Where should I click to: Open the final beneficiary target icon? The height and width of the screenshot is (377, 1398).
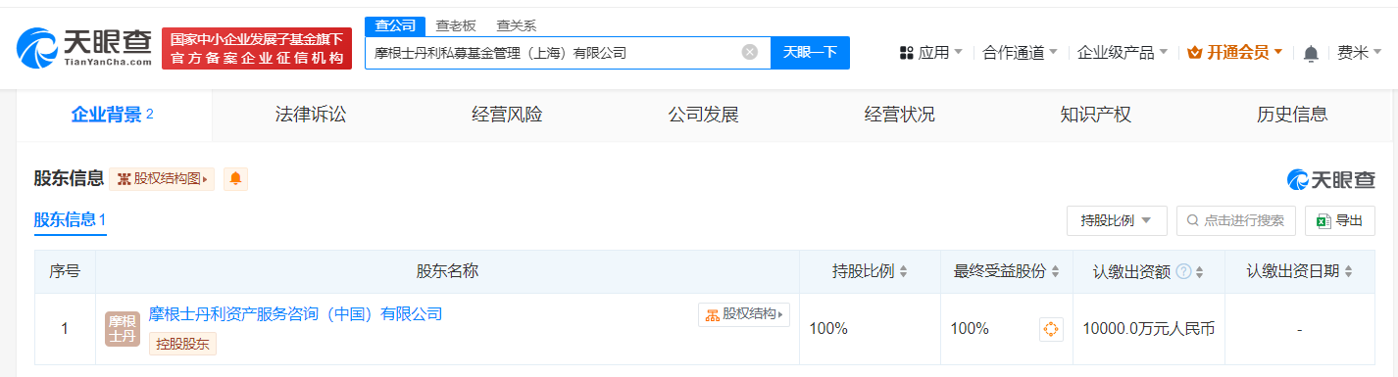[x=1051, y=329]
